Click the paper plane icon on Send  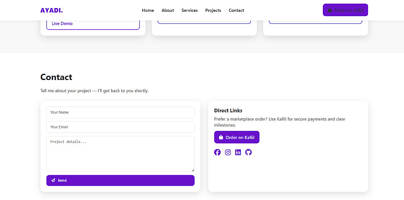53,181
